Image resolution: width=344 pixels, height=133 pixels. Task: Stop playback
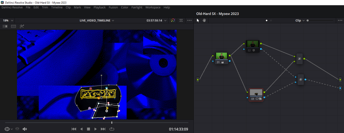click(88, 129)
